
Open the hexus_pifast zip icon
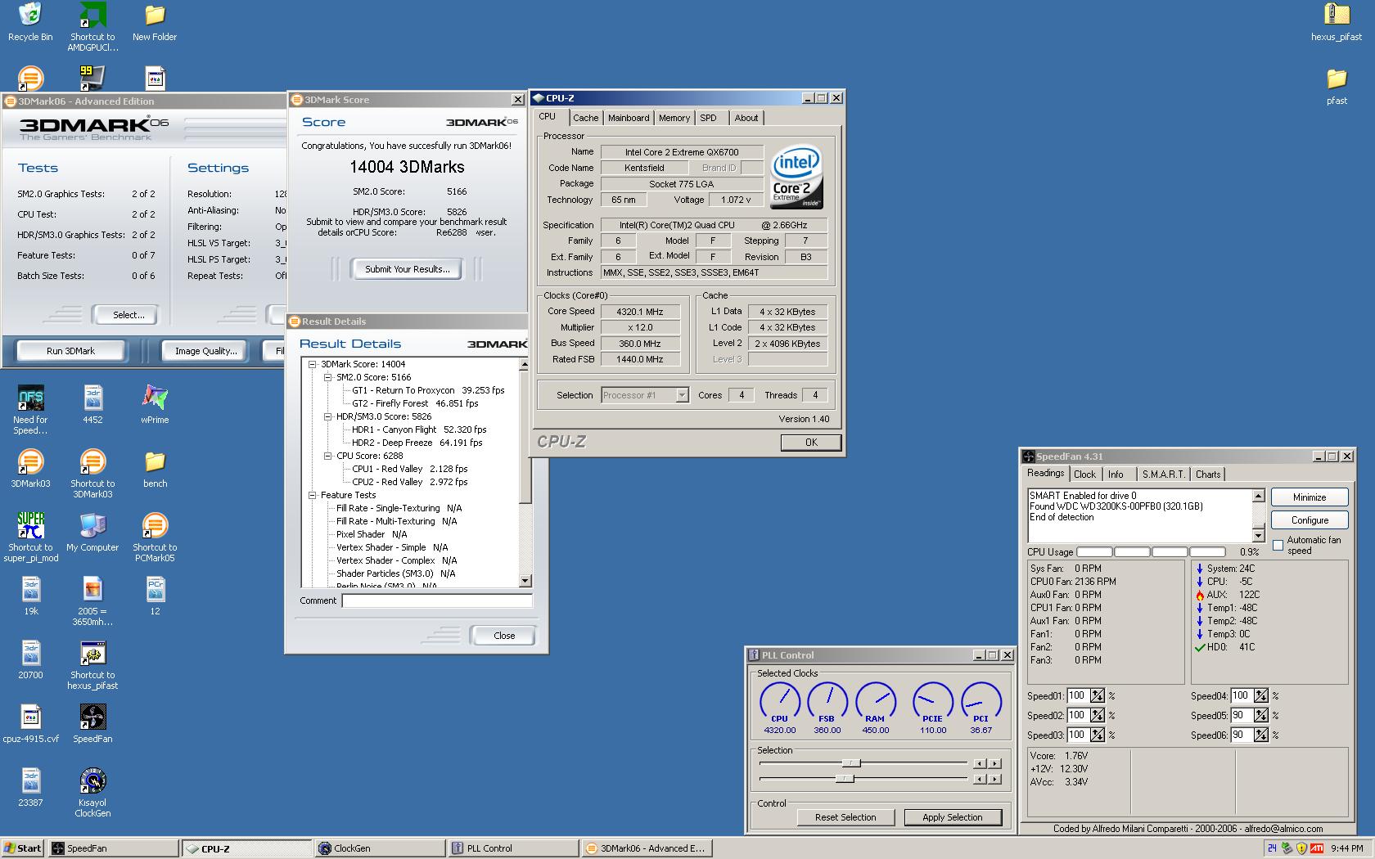tap(1337, 22)
